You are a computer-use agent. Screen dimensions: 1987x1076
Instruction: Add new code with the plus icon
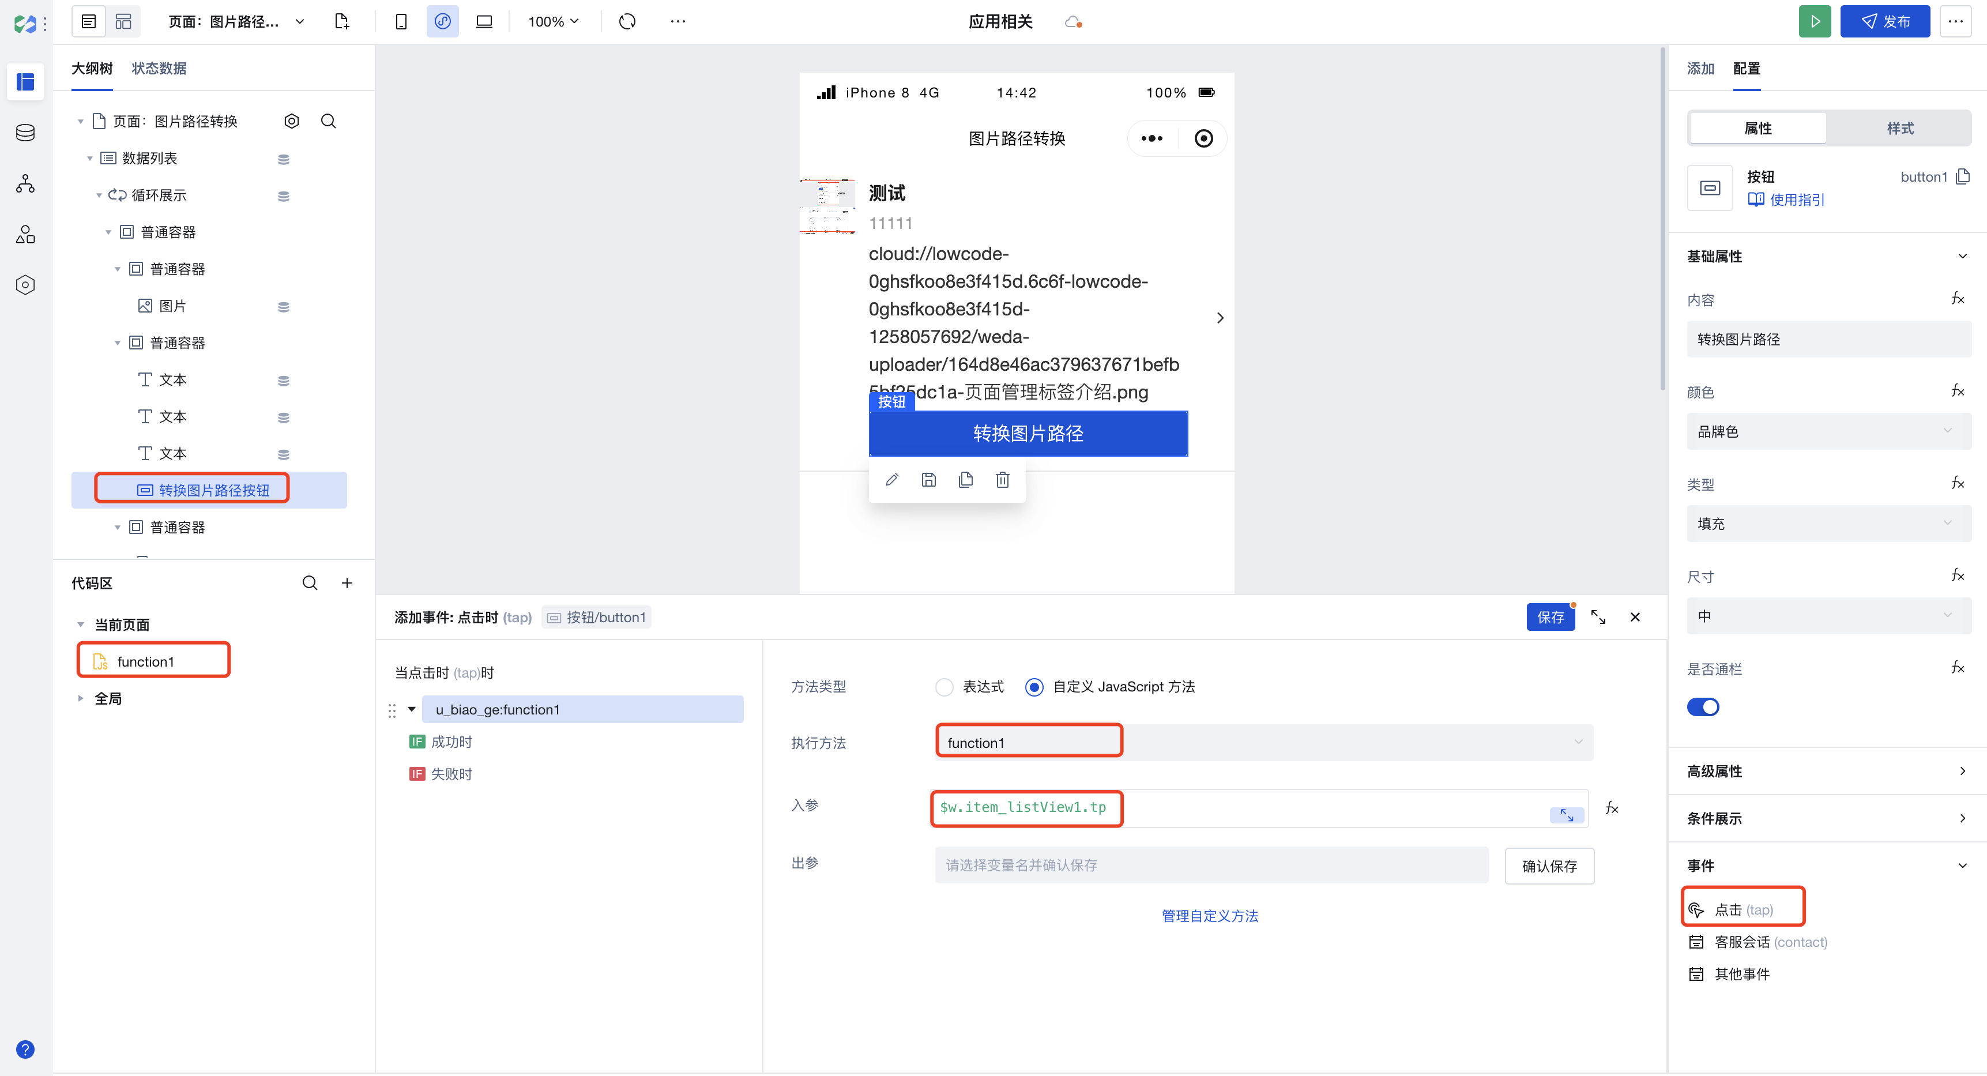pos(347,583)
